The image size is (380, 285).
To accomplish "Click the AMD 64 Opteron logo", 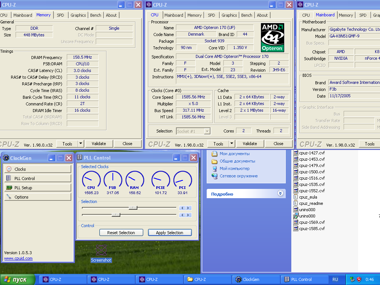I will (x=272, y=37).
